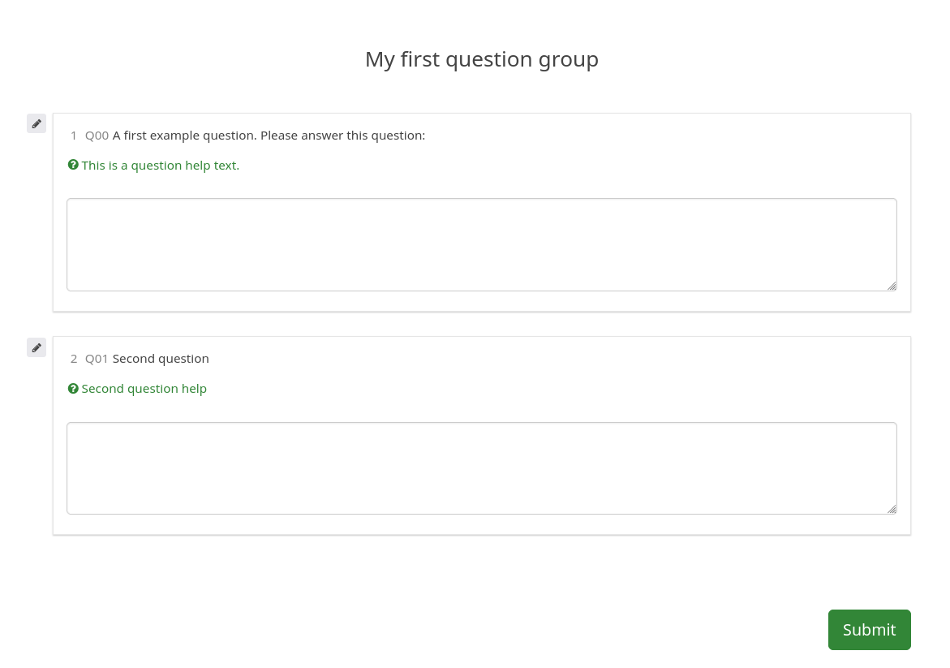Screen dimensions: 950x668
Task: Click the 'Second question' title text
Action: [161, 359]
